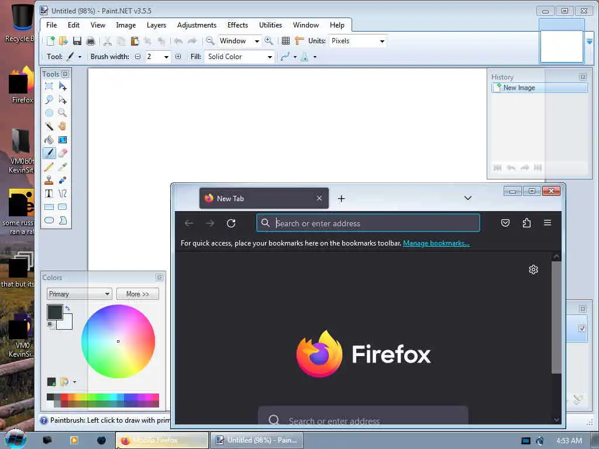Open the Brush width dropdown

(x=166, y=57)
